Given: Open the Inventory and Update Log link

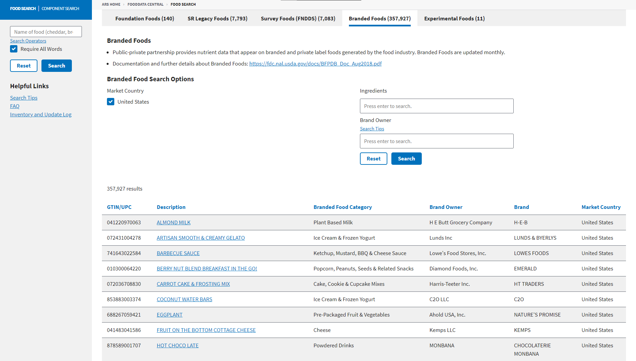Looking at the screenshot, I should click(41, 114).
